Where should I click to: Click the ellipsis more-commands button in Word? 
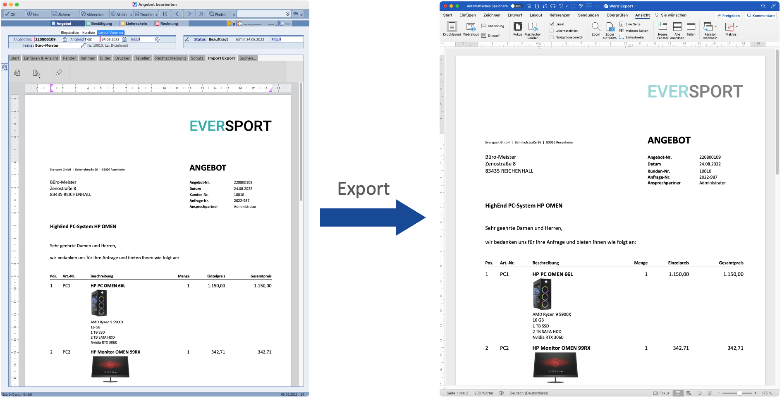point(597,6)
